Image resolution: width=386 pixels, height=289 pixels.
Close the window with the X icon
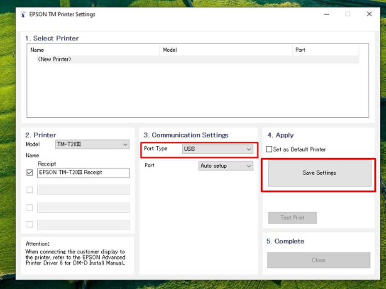tap(369, 14)
